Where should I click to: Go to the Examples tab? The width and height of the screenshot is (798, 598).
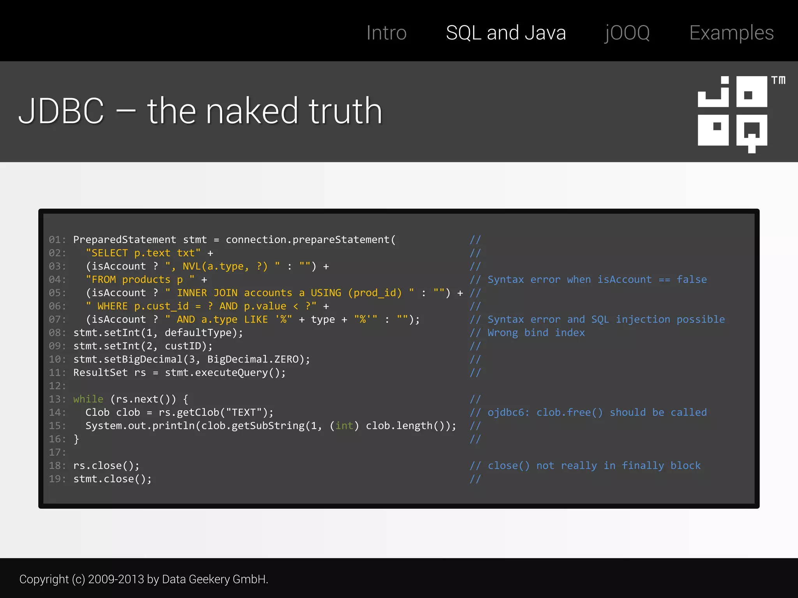click(731, 33)
